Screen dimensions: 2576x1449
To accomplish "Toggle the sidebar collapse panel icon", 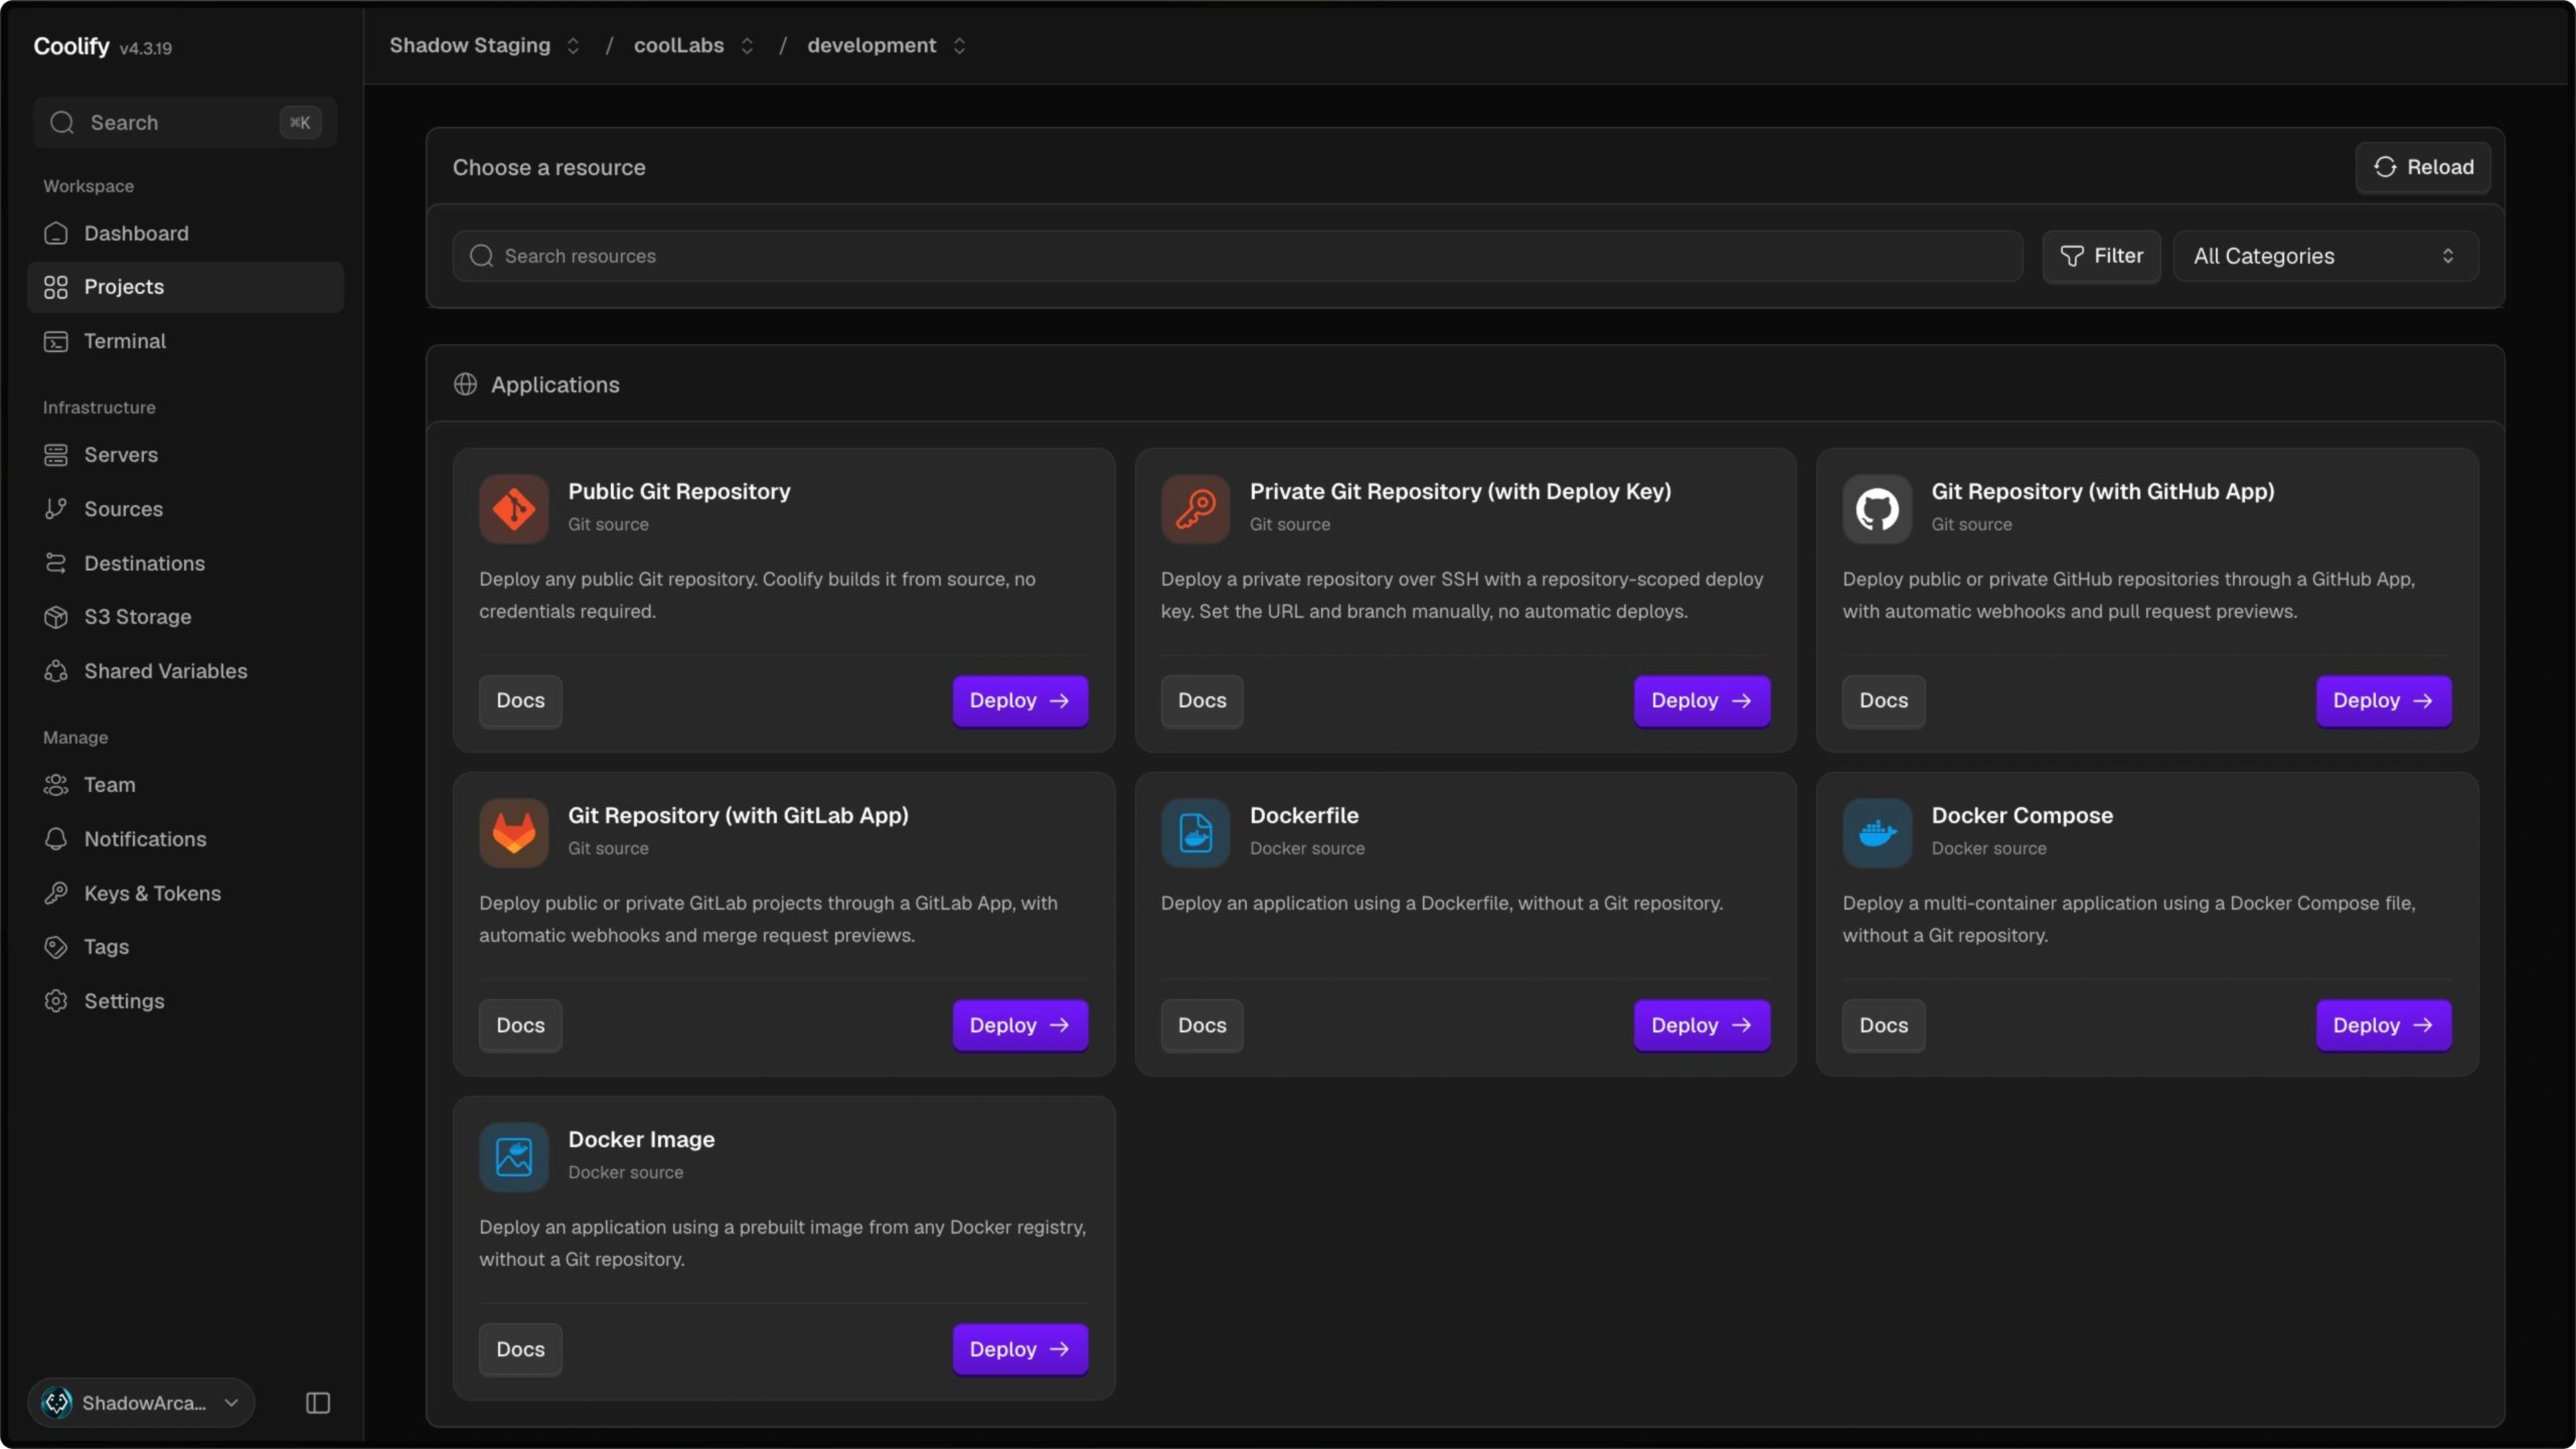I will 318,1402.
